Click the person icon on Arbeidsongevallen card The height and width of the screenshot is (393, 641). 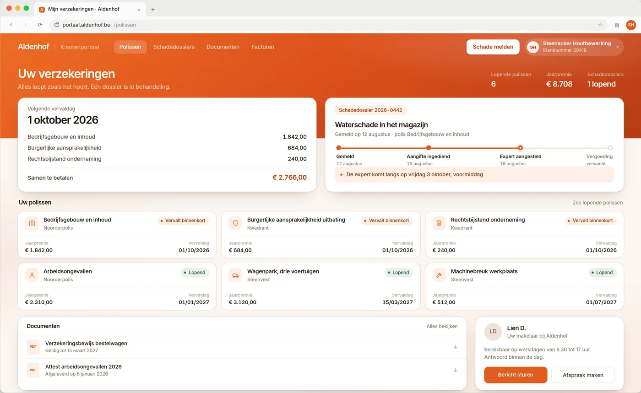point(32,275)
